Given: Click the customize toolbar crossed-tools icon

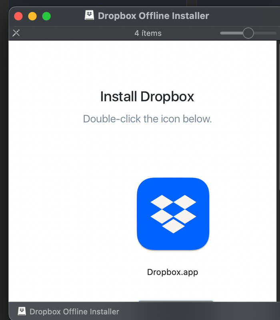Looking at the screenshot, I should tap(16, 33).
